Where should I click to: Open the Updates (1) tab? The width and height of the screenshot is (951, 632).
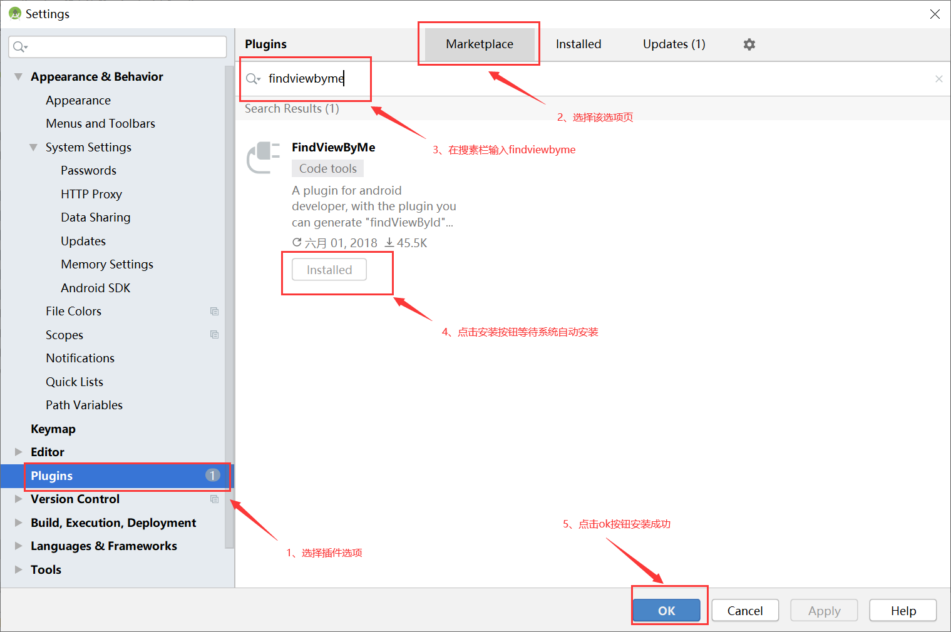[674, 44]
